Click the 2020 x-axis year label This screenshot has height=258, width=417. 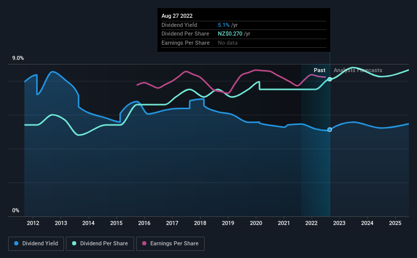point(256,223)
